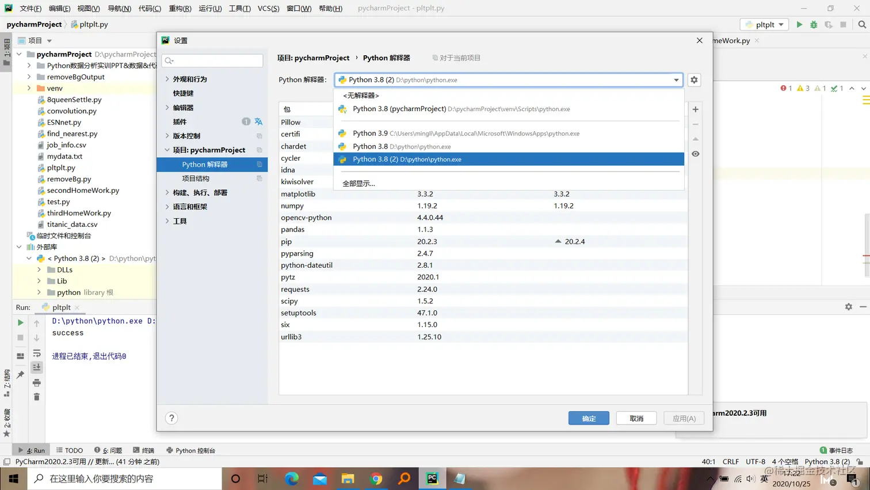Clear output with the trash icon

click(x=37, y=397)
